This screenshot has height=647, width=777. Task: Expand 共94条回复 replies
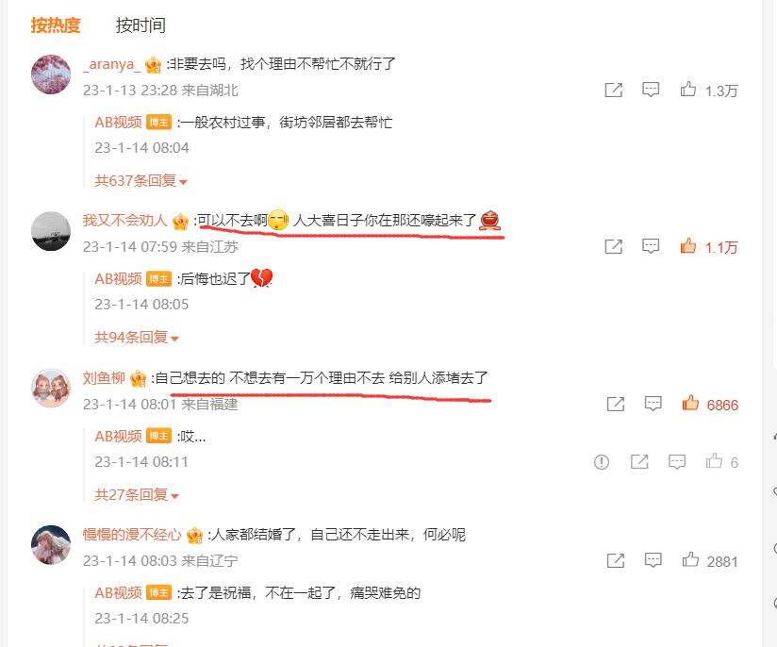tap(137, 338)
